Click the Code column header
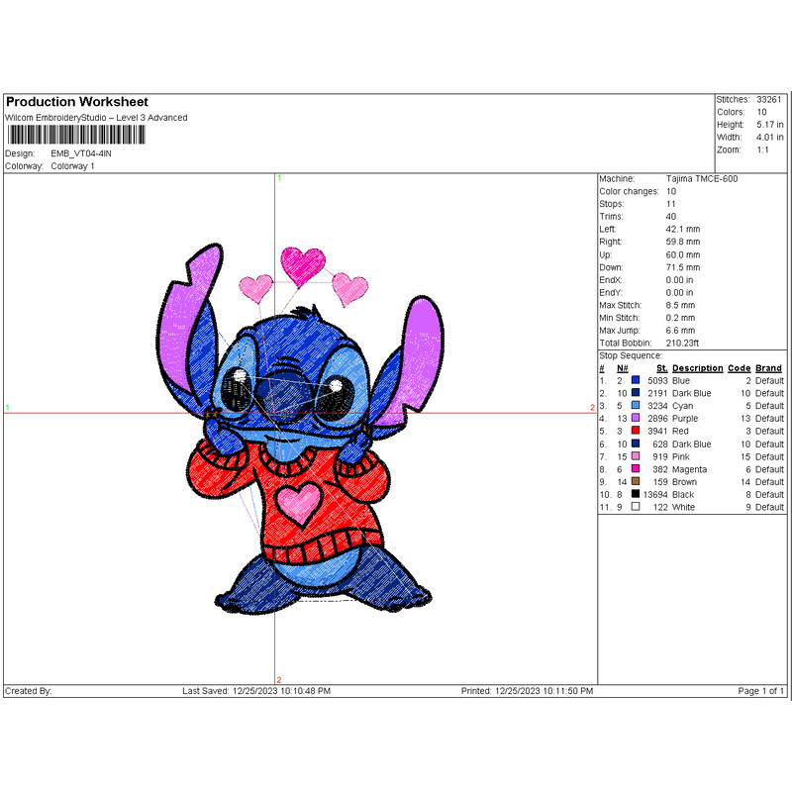Screen dimensions: 792x792 point(738,367)
